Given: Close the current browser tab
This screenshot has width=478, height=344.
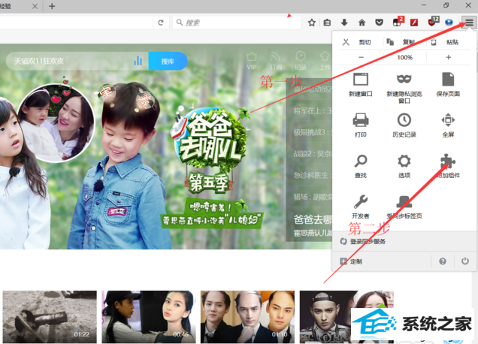Looking at the screenshot, I should (x=35, y=6).
